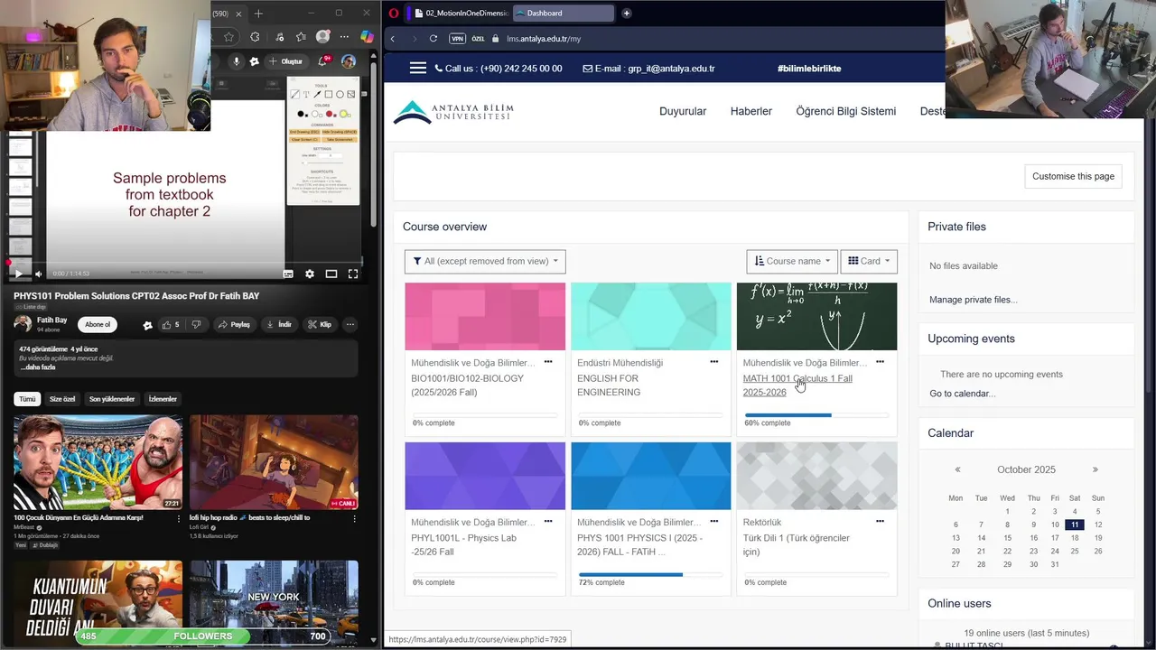Reload the Dashboard page
Image resolution: width=1156 pixels, height=650 pixels.
(x=433, y=39)
